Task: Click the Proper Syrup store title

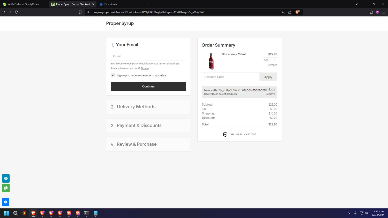Action: pyautogui.click(x=120, y=23)
